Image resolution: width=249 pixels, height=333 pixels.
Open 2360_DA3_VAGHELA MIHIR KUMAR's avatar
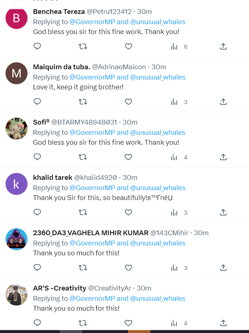pyautogui.click(x=17, y=239)
